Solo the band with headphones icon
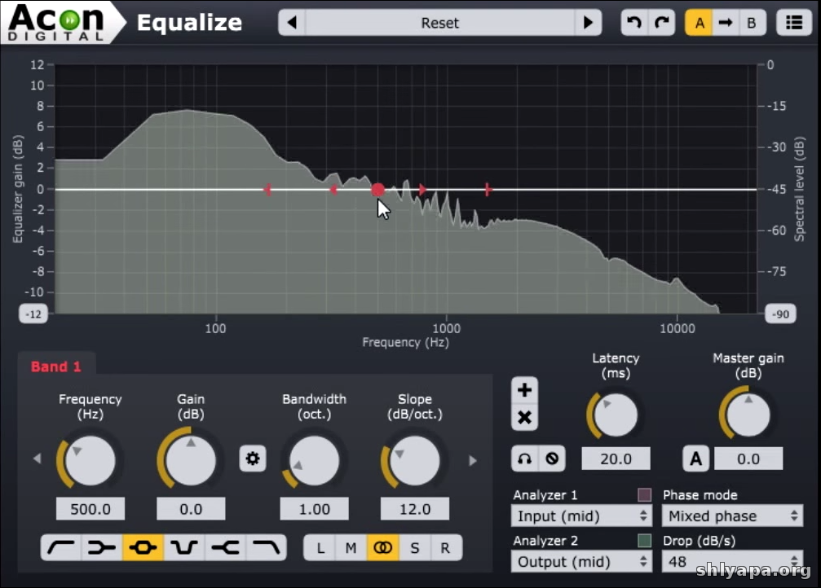This screenshot has height=588, width=821. (x=524, y=459)
